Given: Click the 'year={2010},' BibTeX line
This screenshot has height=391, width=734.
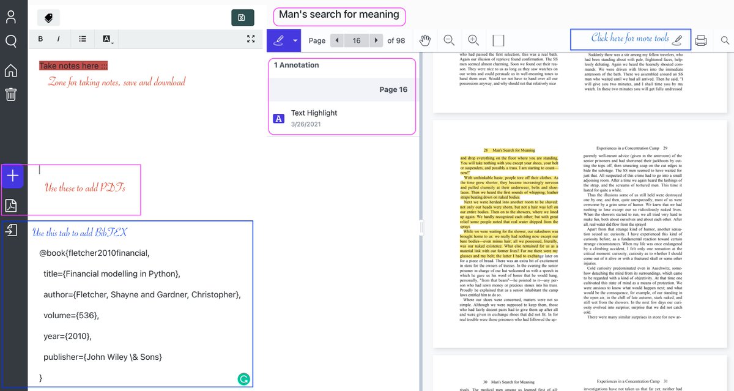Looking at the screenshot, I should click(x=67, y=336).
